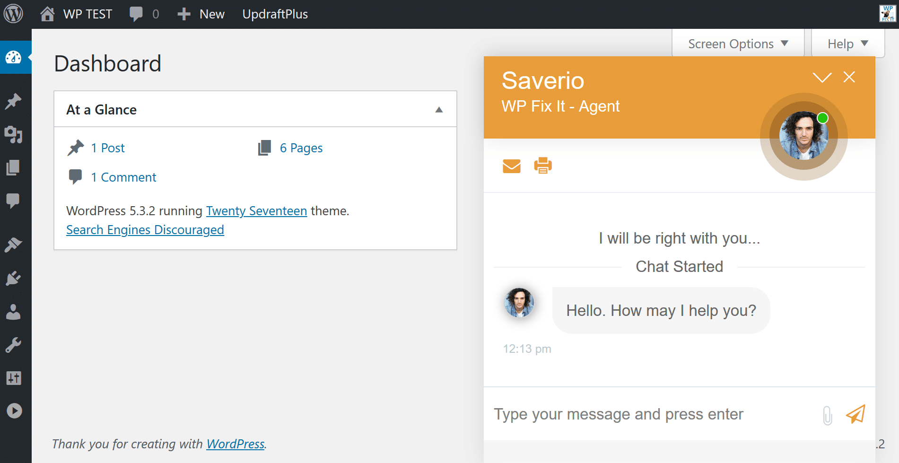Open the WordPress logo menu
This screenshot has width=899, height=463.
(x=13, y=14)
